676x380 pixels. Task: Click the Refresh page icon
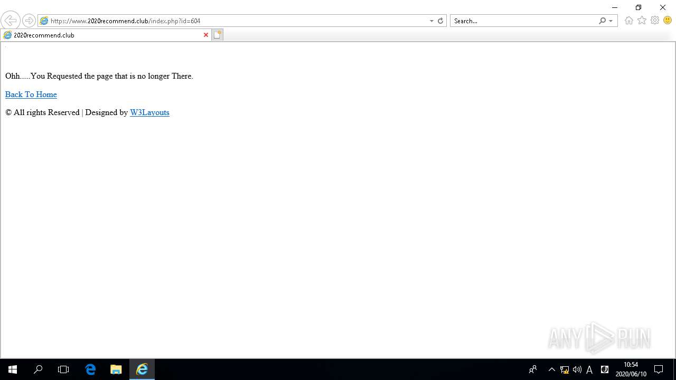[x=440, y=21]
